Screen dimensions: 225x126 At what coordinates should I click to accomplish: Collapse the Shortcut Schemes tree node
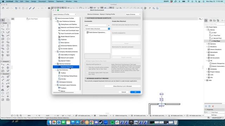(56, 64)
